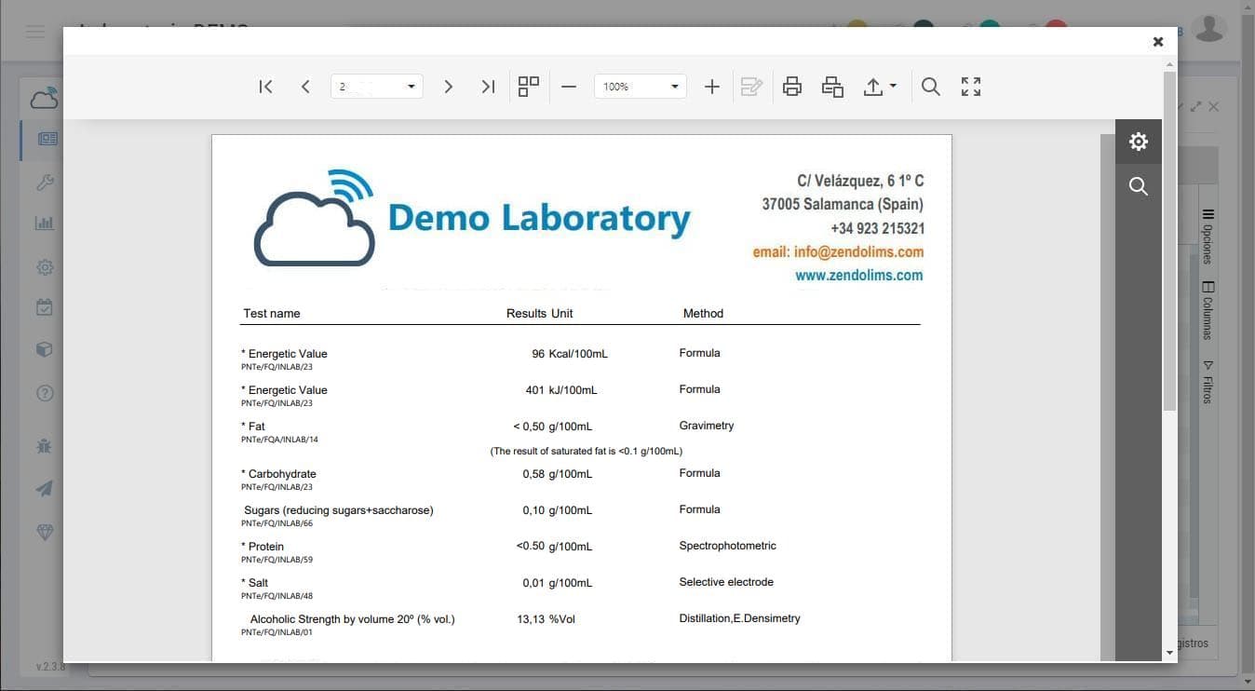Image resolution: width=1255 pixels, height=691 pixels.
Task: Click 'Alcoholic Strength by volume' row text
Action: pyautogui.click(x=353, y=619)
